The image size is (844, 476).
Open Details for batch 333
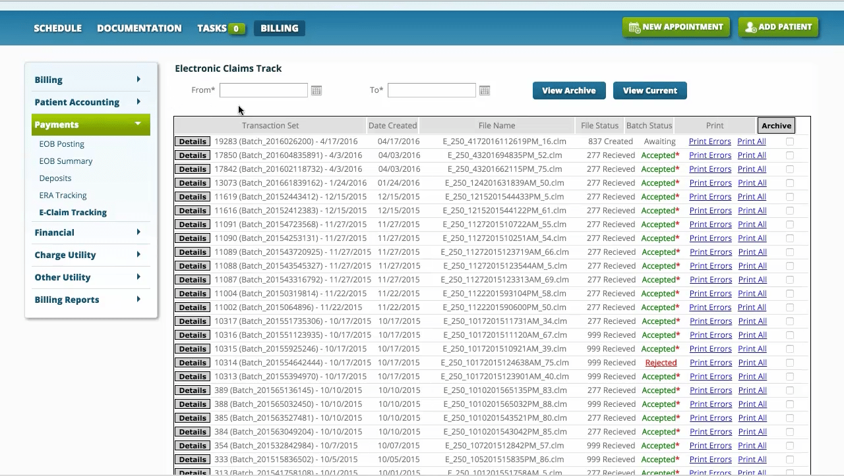[x=193, y=460]
